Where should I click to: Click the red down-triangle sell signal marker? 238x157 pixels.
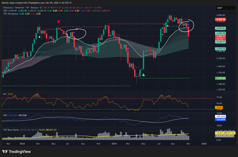click(59, 22)
